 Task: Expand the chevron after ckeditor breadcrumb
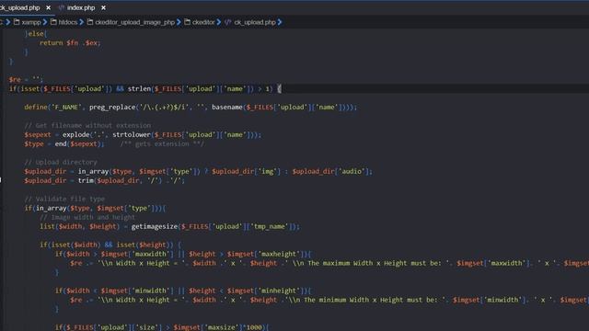pyautogui.click(x=219, y=22)
